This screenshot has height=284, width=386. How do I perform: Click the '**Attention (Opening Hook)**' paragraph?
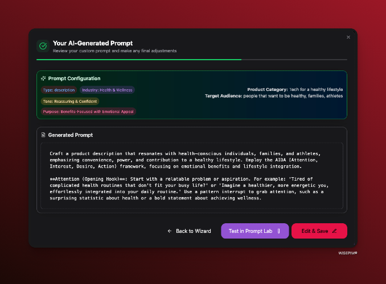click(x=189, y=189)
